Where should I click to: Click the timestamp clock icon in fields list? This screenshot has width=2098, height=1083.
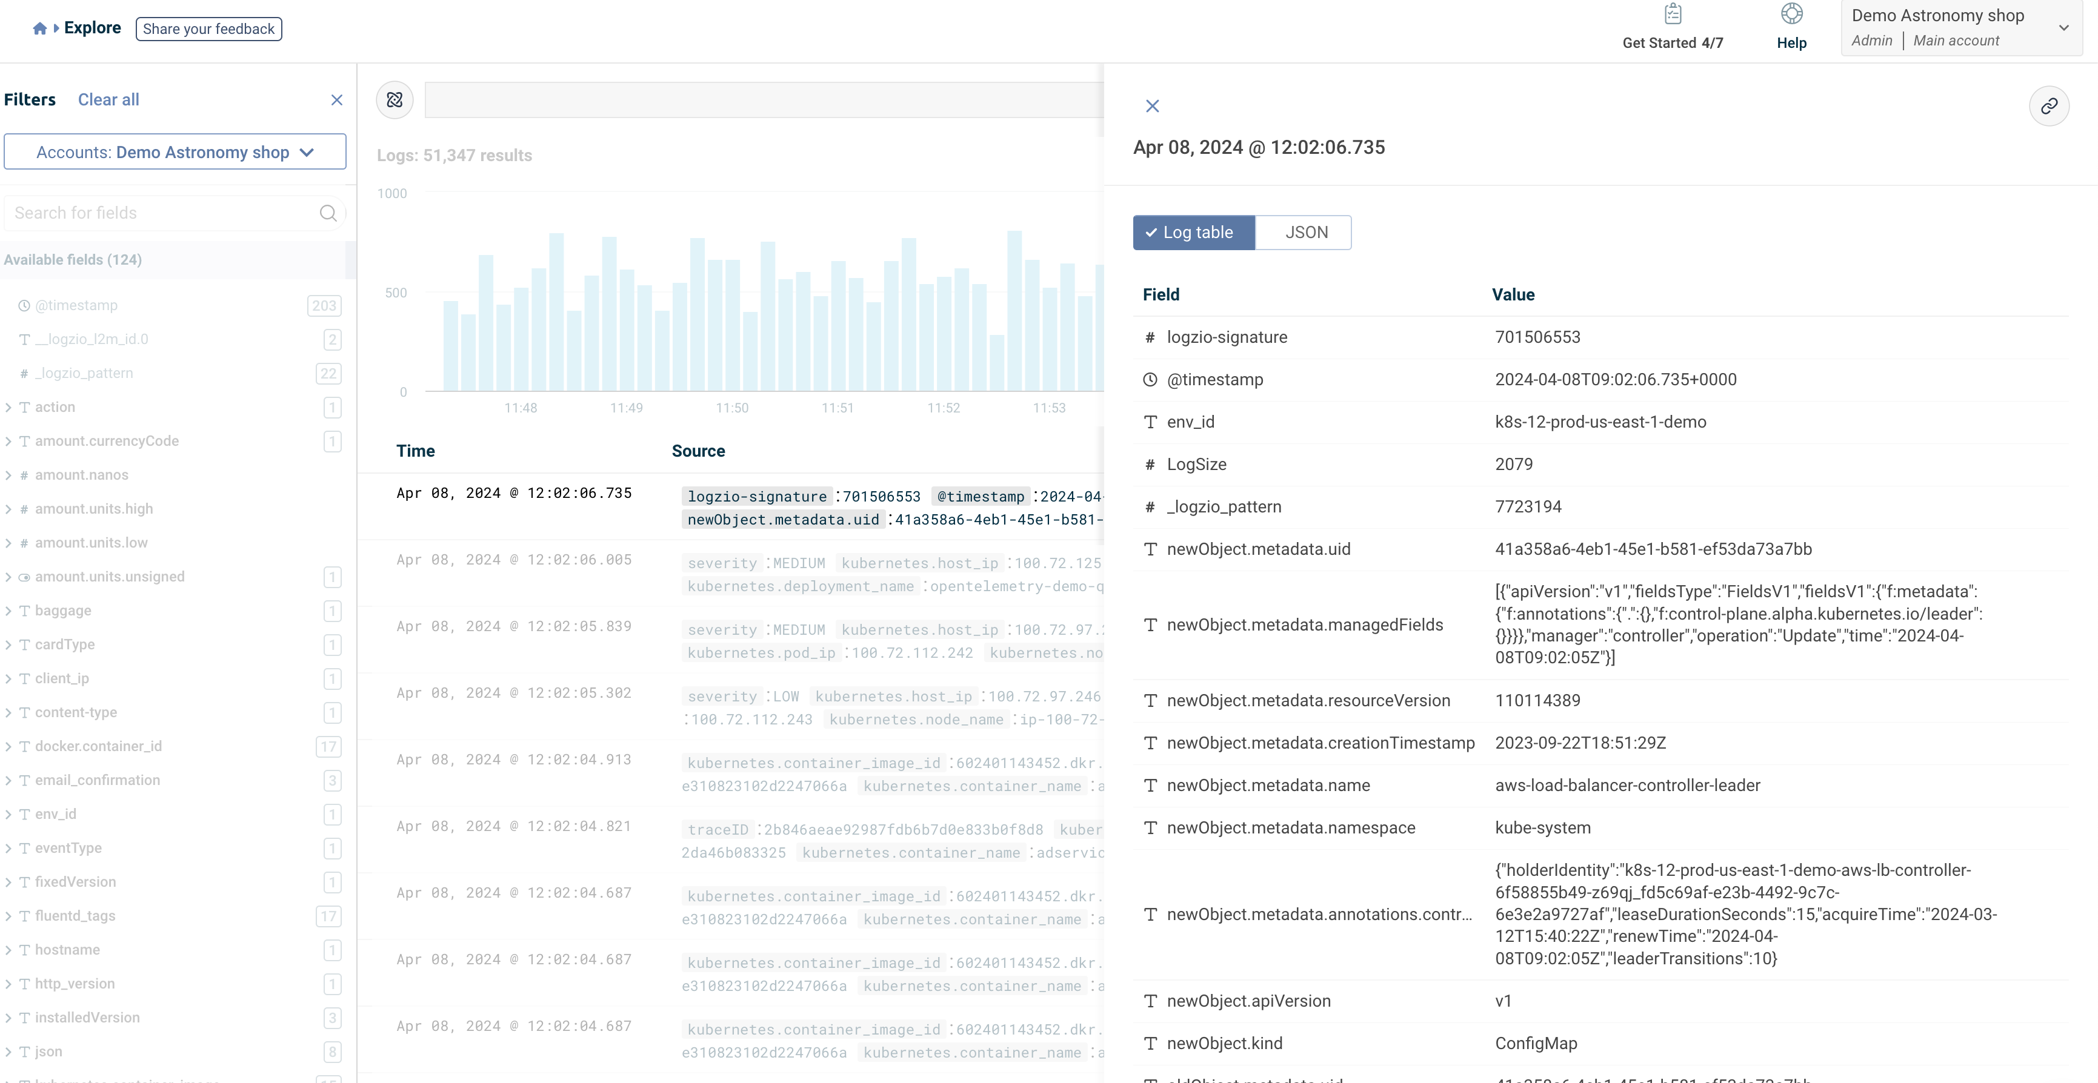24,305
